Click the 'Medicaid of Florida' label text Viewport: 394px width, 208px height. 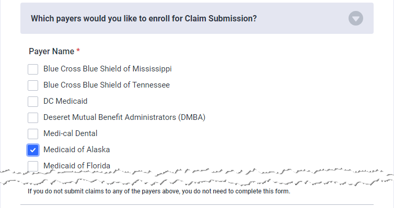[77, 166]
